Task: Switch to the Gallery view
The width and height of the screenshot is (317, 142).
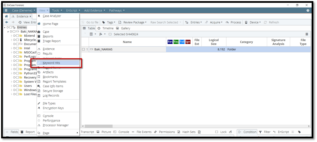Action: point(123,28)
